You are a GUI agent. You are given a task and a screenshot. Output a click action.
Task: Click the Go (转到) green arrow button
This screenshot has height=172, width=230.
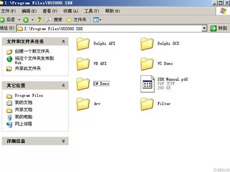click(213, 28)
